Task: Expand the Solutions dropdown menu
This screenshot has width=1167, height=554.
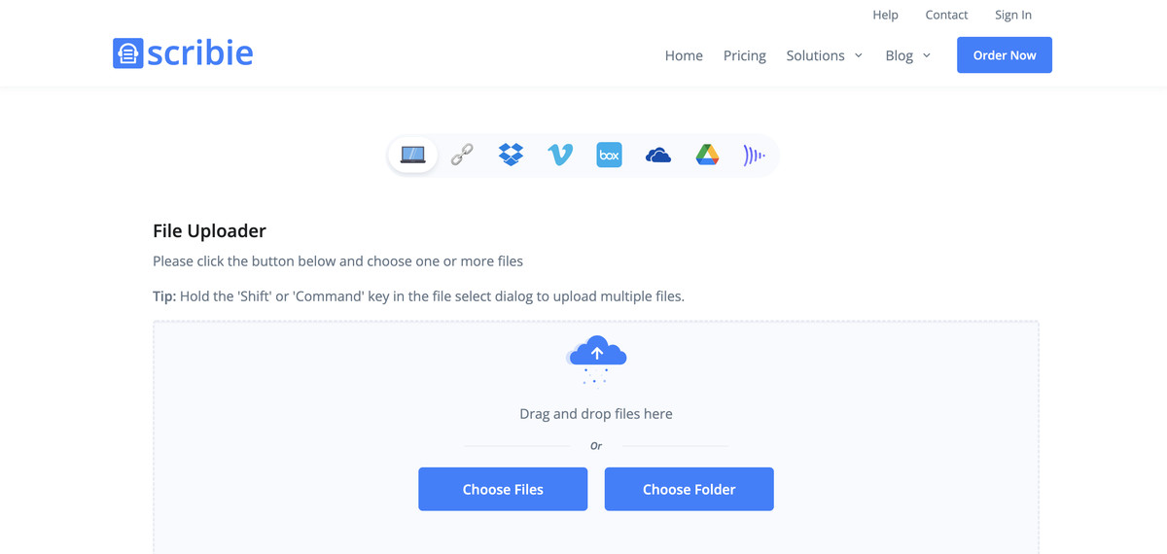Action: tap(825, 55)
